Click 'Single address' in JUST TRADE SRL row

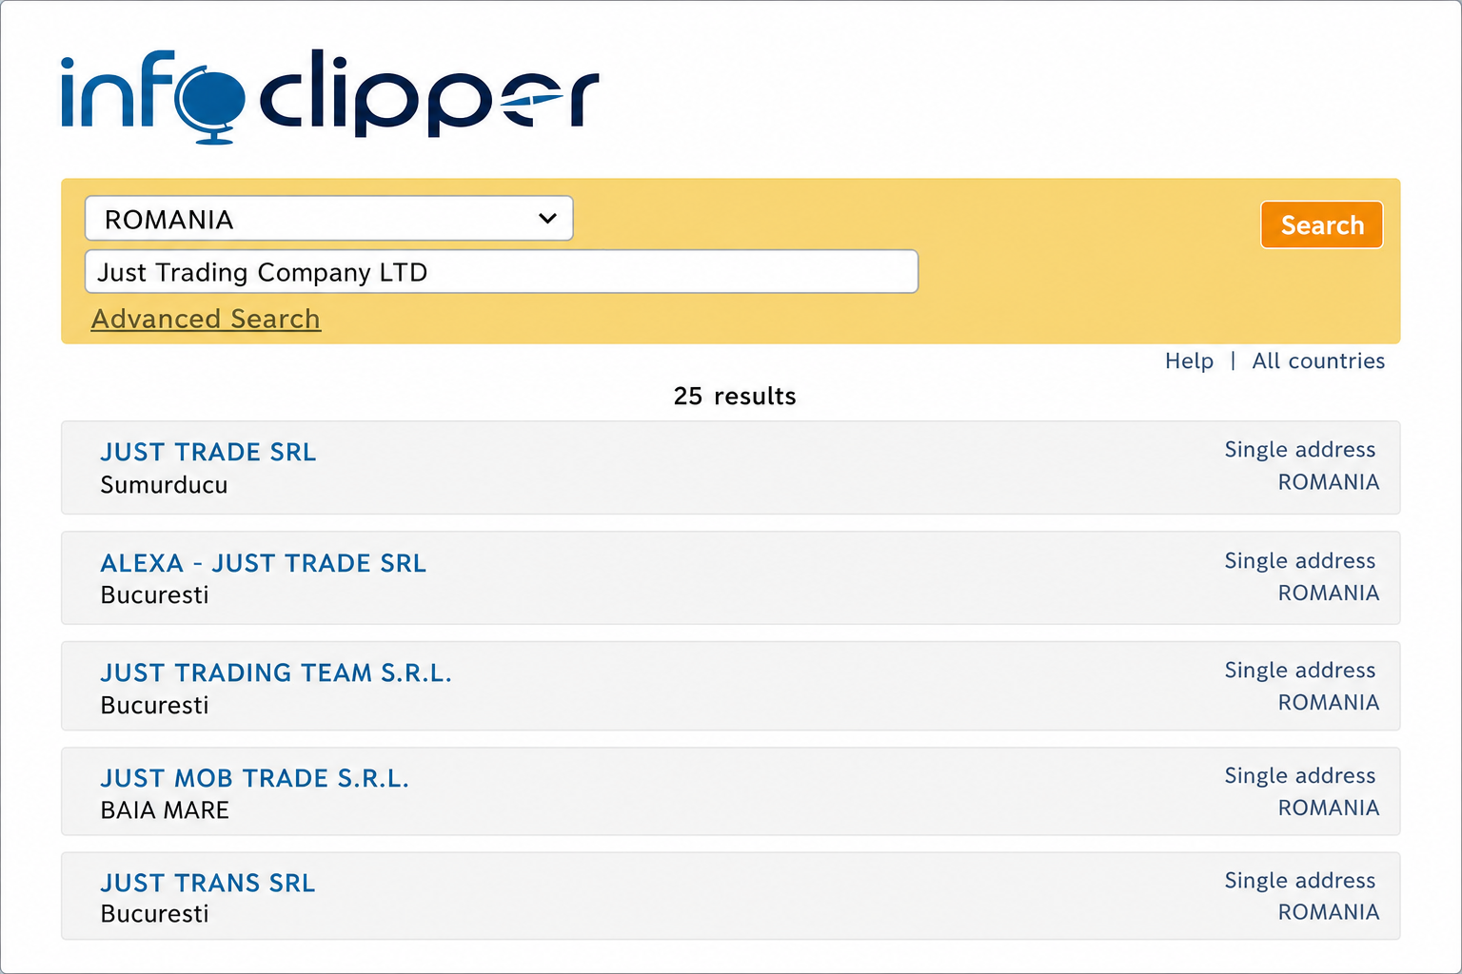(1300, 450)
